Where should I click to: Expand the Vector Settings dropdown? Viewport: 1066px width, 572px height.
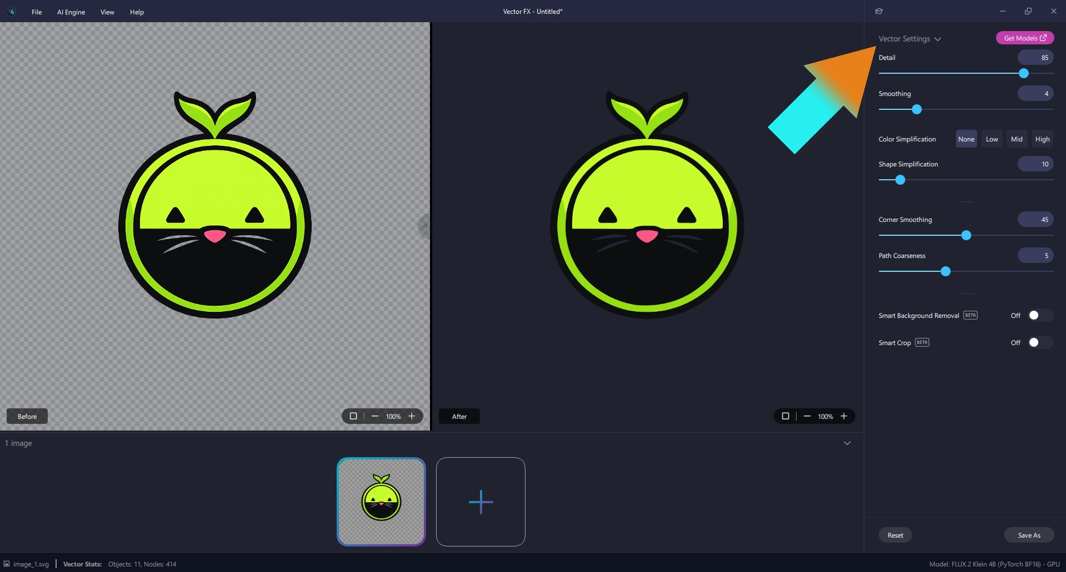coord(910,39)
